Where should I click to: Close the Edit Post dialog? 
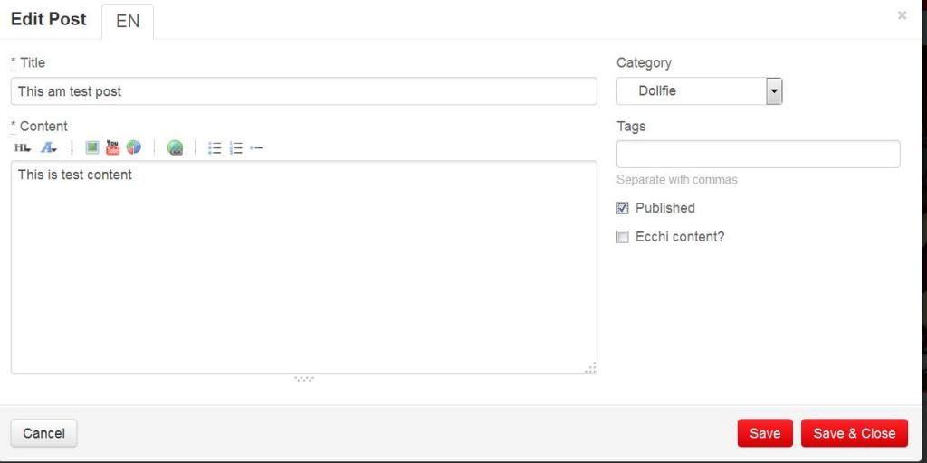902,15
